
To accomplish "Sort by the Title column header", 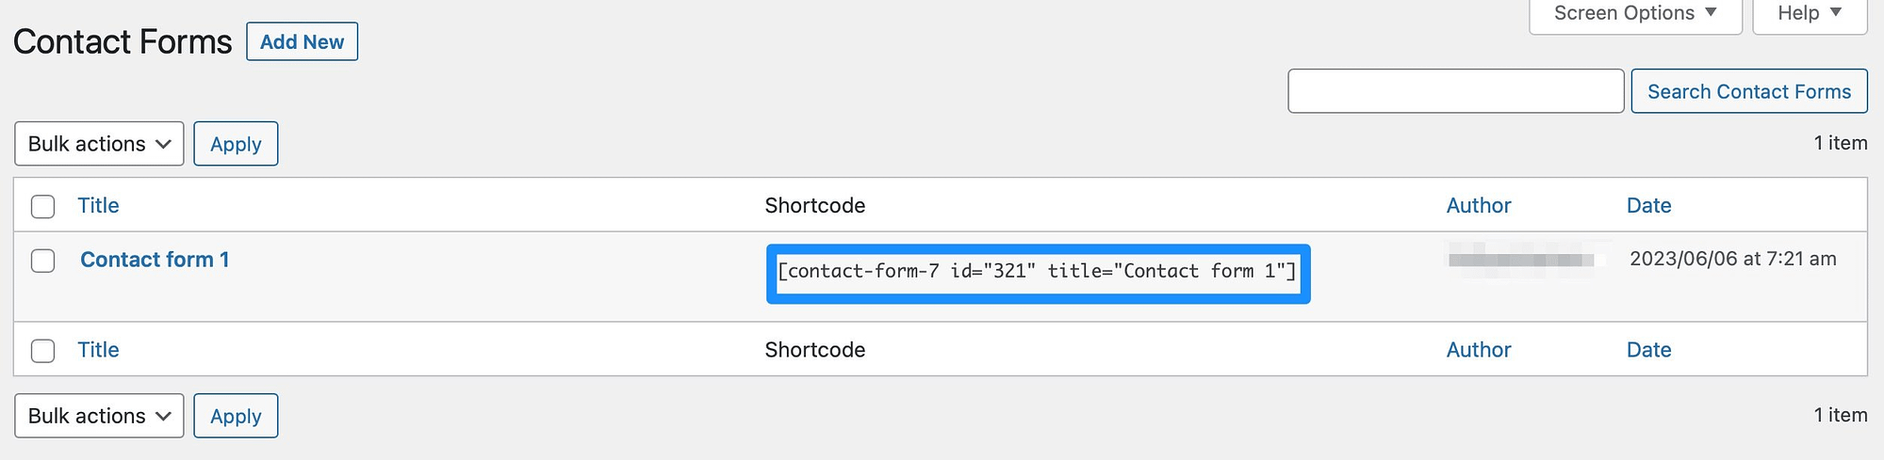I will coord(98,206).
